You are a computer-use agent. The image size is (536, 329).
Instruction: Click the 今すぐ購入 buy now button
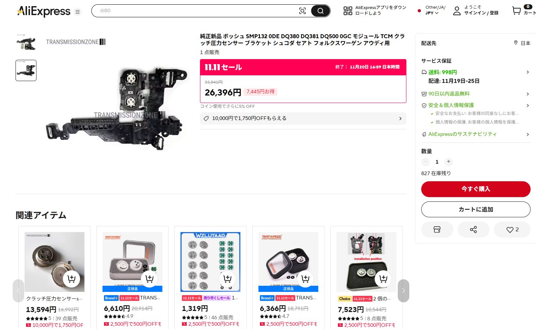pos(475,189)
